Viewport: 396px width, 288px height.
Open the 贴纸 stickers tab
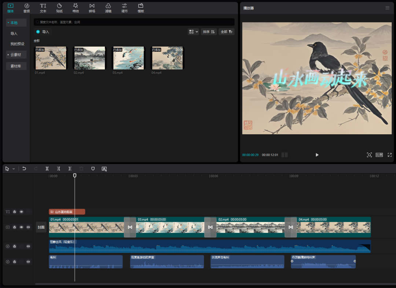click(x=59, y=8)
